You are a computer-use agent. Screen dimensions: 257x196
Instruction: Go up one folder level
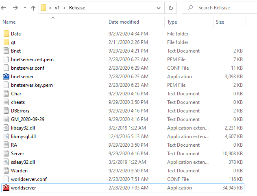point(33,8)
